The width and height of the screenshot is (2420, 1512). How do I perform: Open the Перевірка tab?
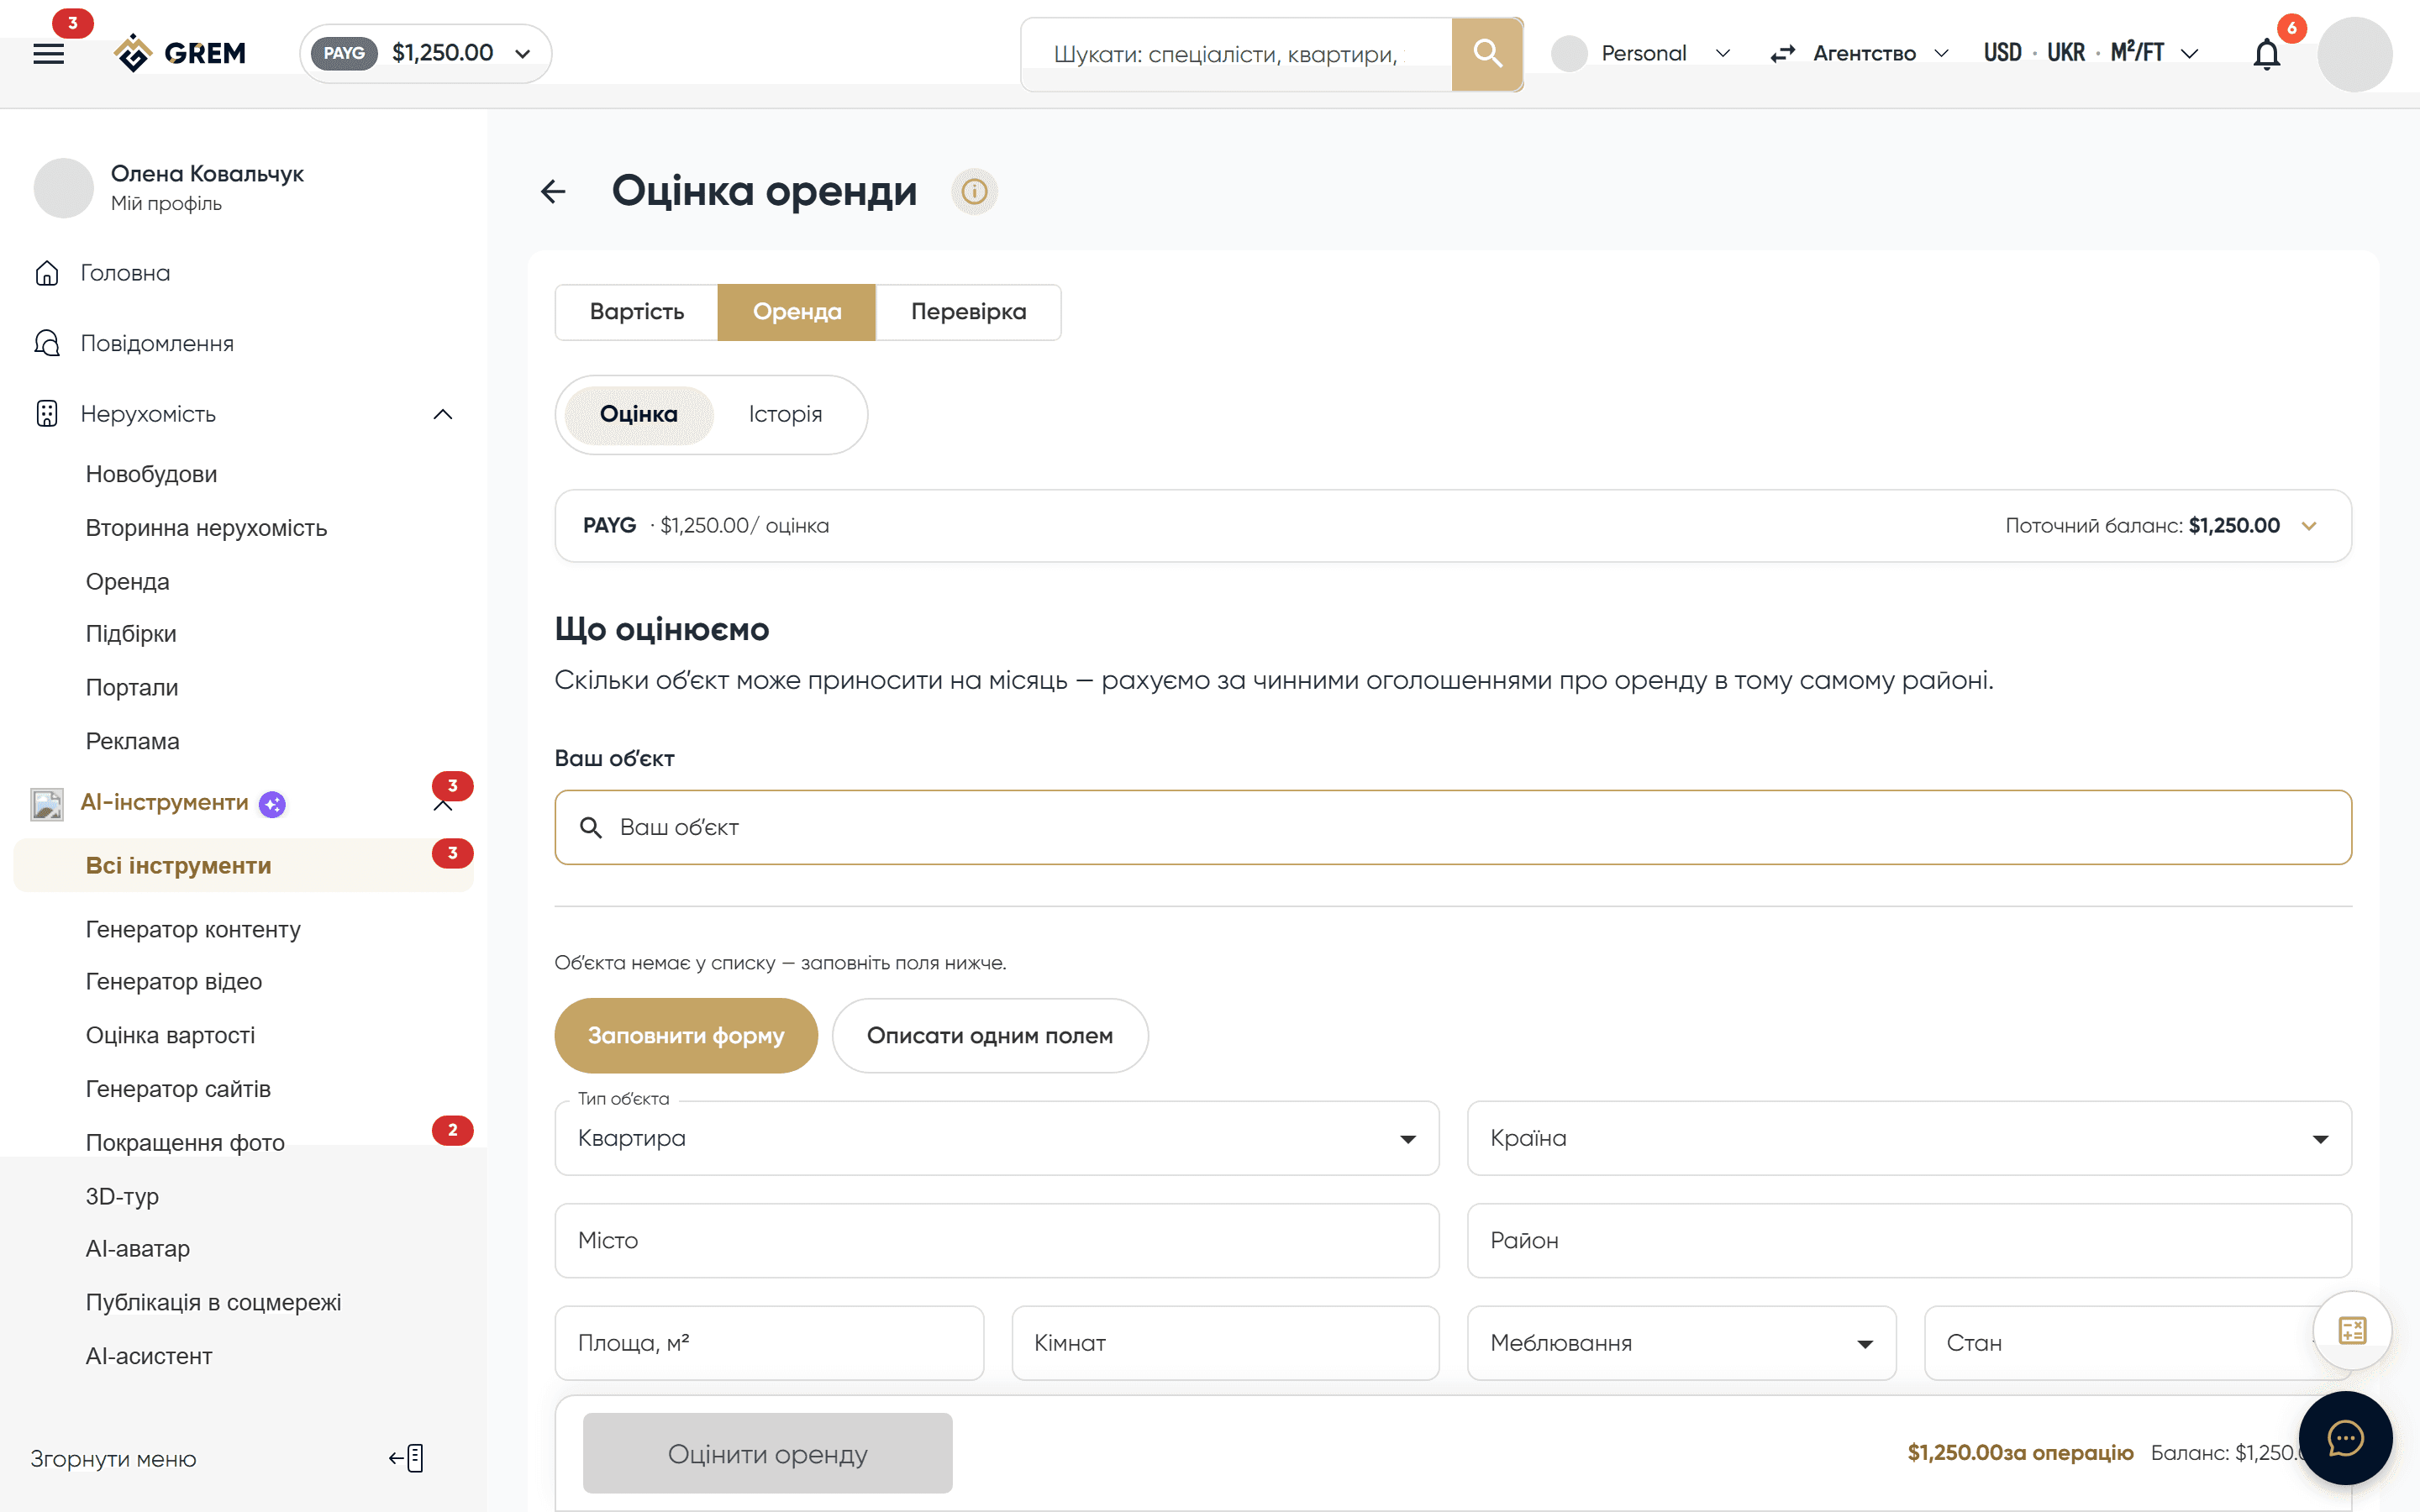click(x=968, y=312)
